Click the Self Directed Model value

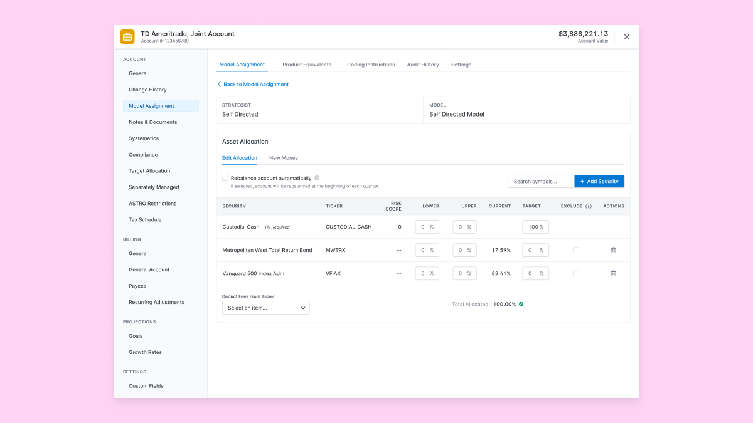457,115
